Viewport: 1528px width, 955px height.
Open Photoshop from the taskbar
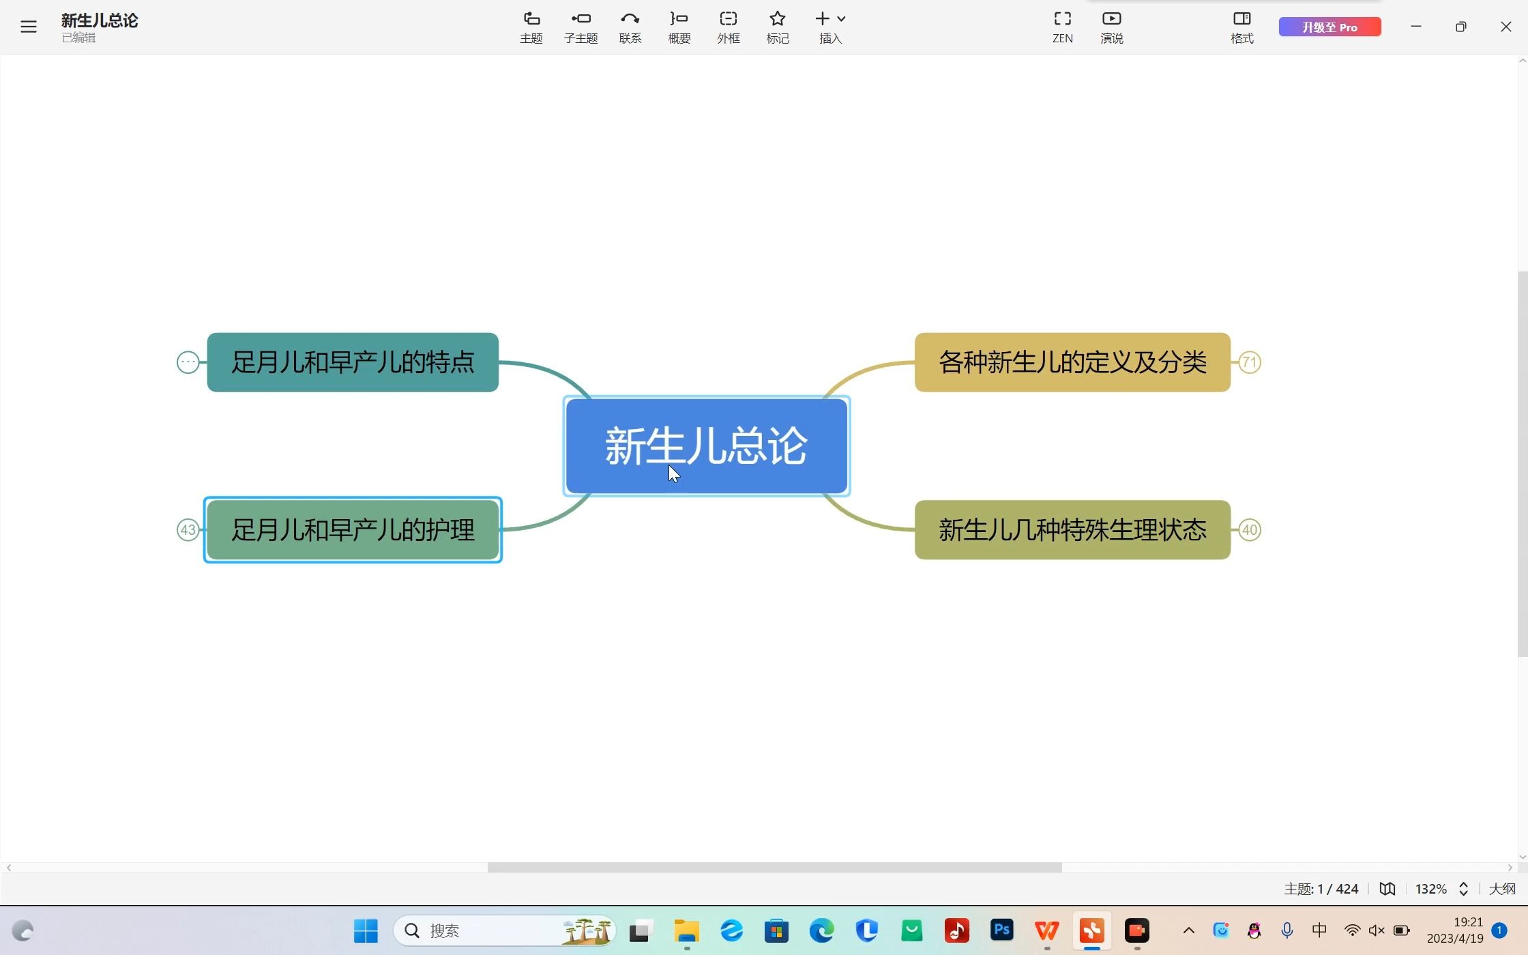pos(1002,930)
